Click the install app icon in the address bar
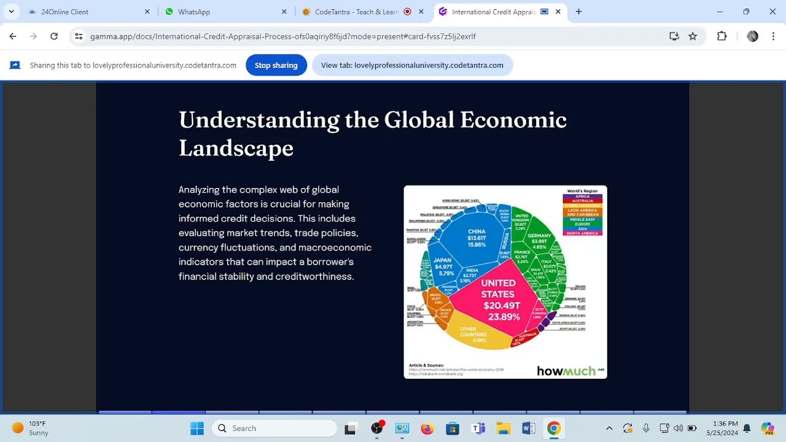786x442 pixels. click(x=674, y=36)
